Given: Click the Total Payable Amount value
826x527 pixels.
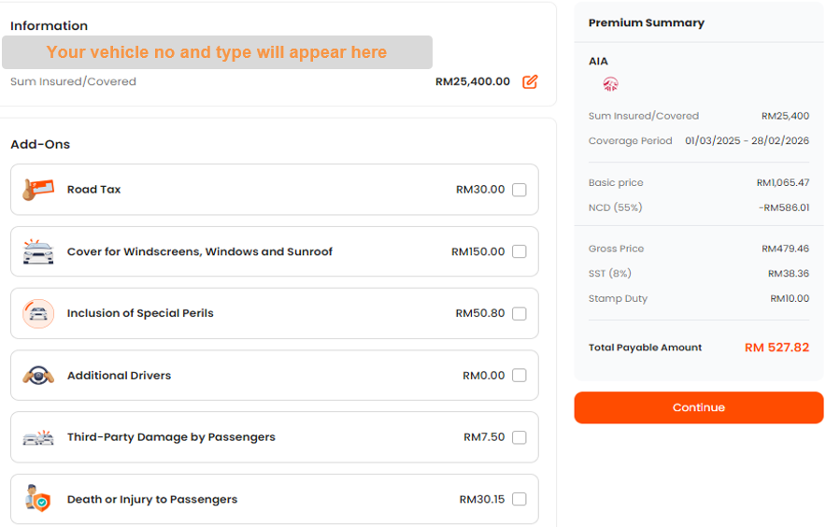Looking at the screenshot, I should tap(776, 348).
